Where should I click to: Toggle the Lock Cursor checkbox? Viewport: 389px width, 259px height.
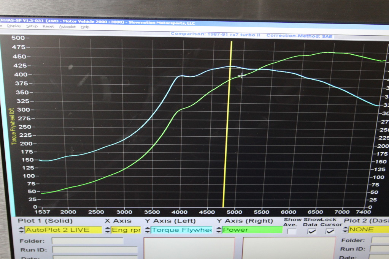tap(330, 232)
